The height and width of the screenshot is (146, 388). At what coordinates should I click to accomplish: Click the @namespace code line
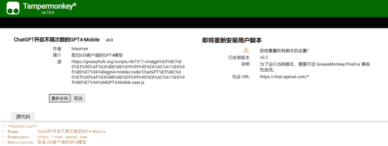pos(45,137)
